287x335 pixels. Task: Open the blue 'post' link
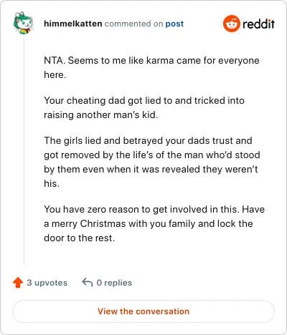174,24
